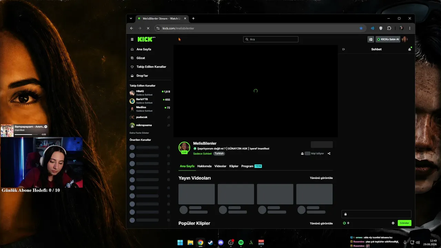Share the MelisBilenler stream

(329, 154)
